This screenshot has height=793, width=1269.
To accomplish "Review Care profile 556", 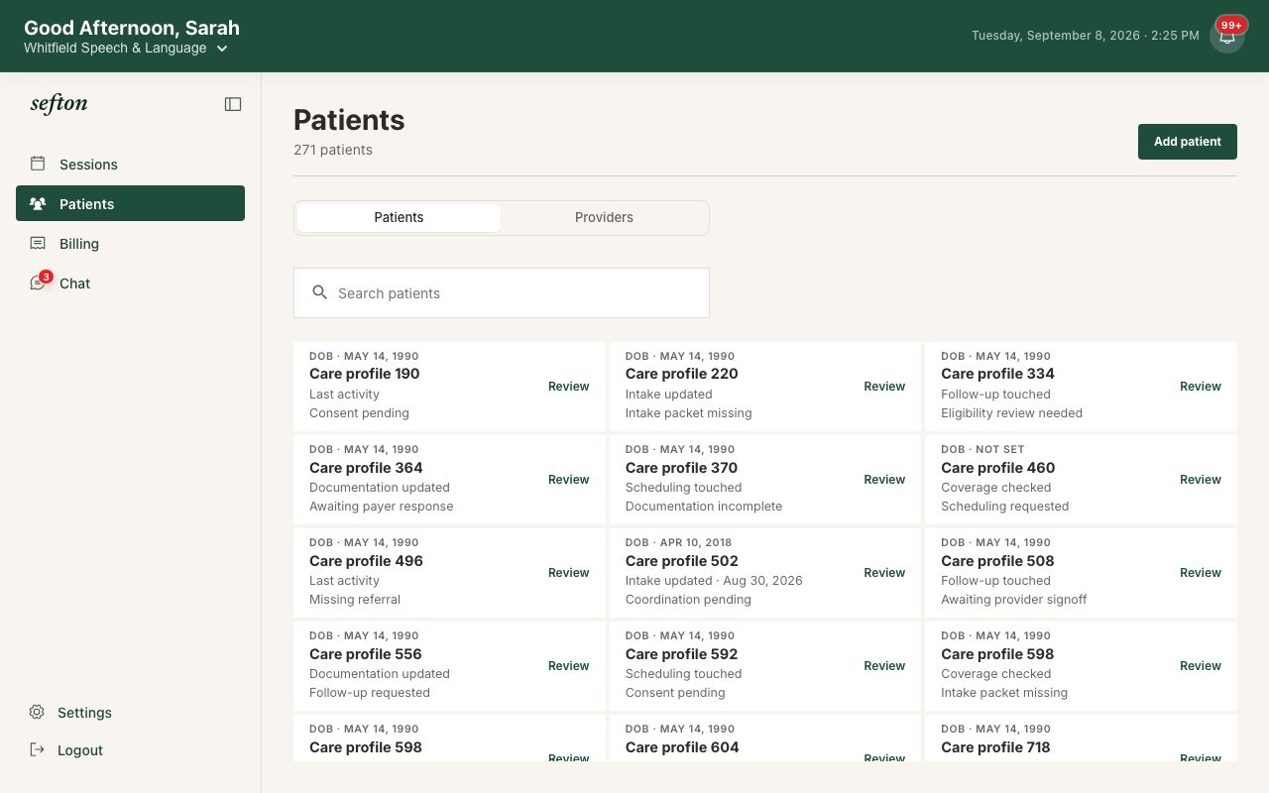I will [568, 666].
